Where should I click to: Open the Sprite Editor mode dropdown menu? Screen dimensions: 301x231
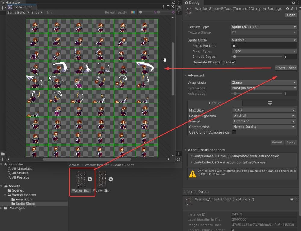(x=18, y=12)
